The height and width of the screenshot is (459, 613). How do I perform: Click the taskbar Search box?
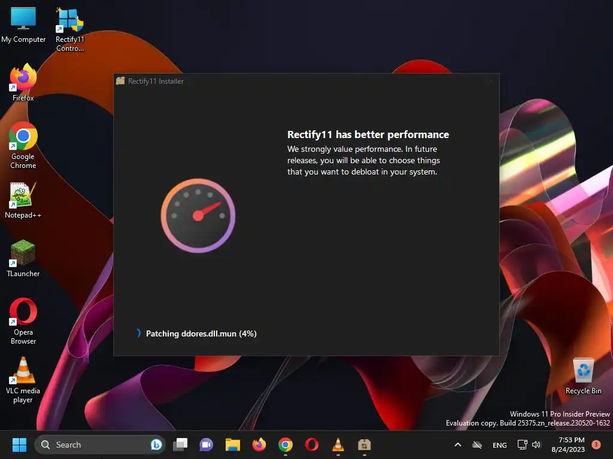point(100,445)
